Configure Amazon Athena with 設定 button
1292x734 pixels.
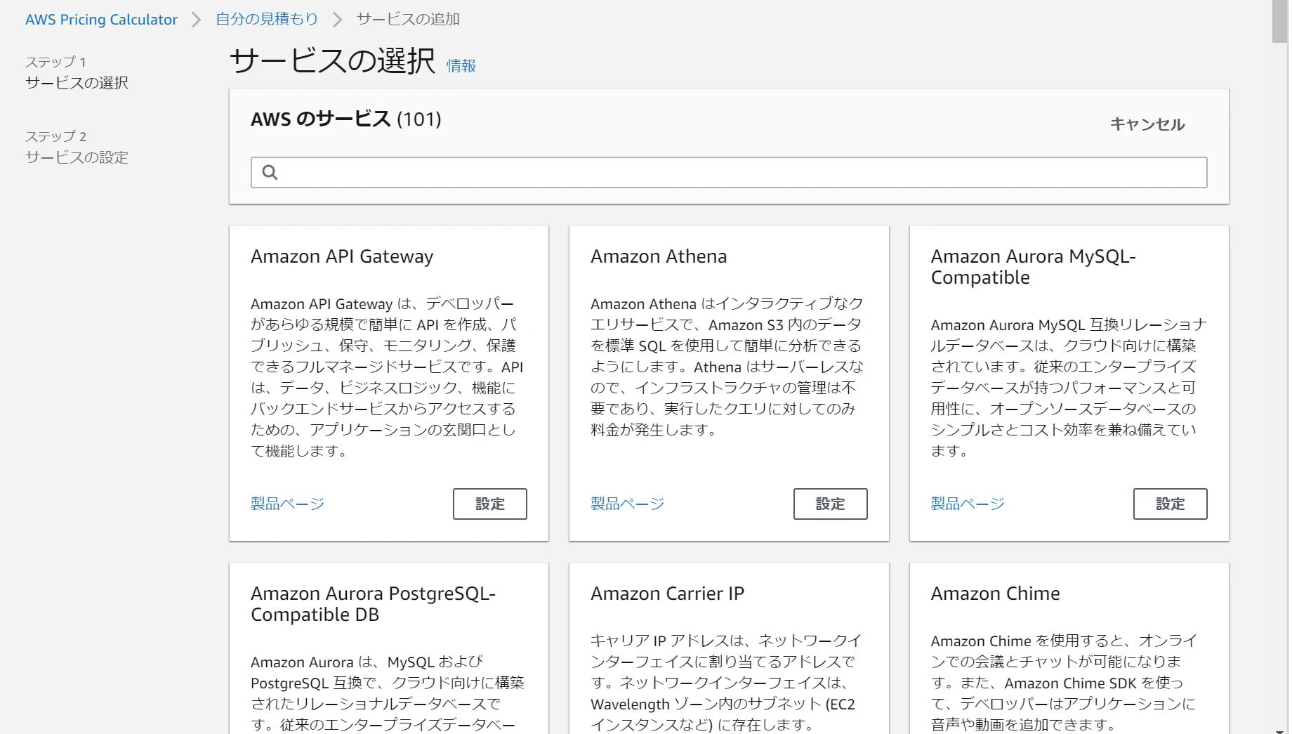830,504
